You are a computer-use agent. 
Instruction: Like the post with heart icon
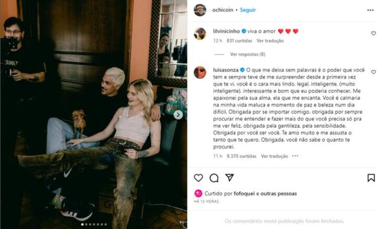coord(198,178)
